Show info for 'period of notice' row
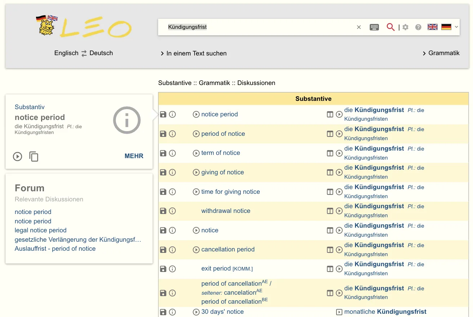Image resolution: width=473 pixels, height=317 pixels. point(173,134)
